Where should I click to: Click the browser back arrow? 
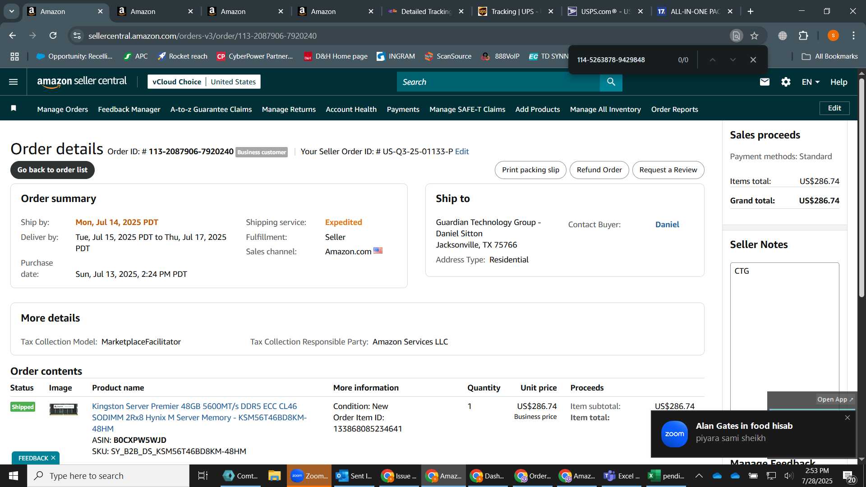point(13,36)
